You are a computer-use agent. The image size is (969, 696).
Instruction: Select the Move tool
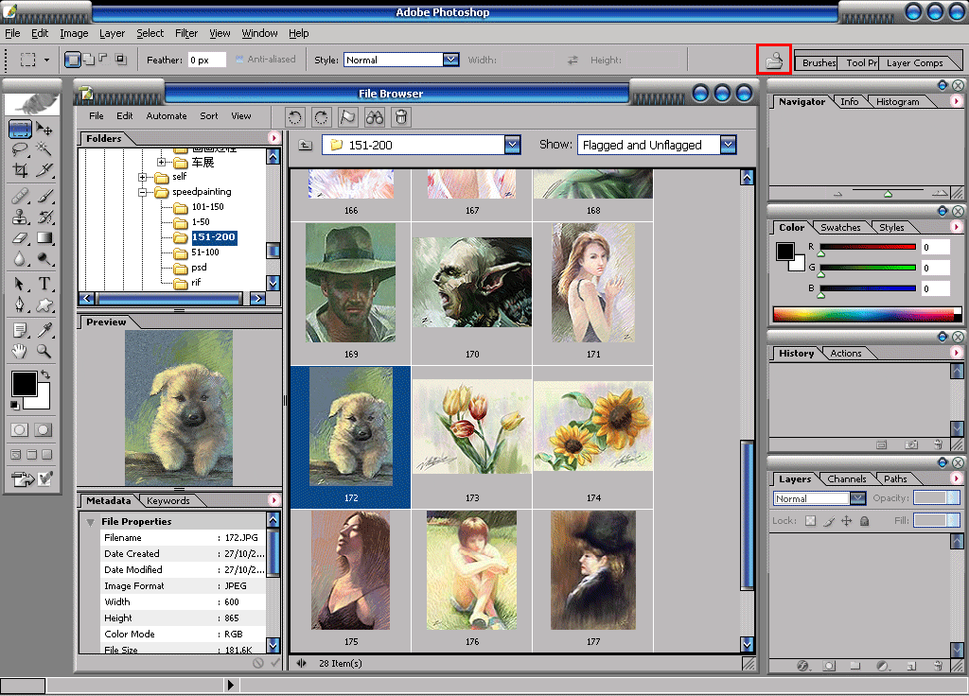coord(44,129)
